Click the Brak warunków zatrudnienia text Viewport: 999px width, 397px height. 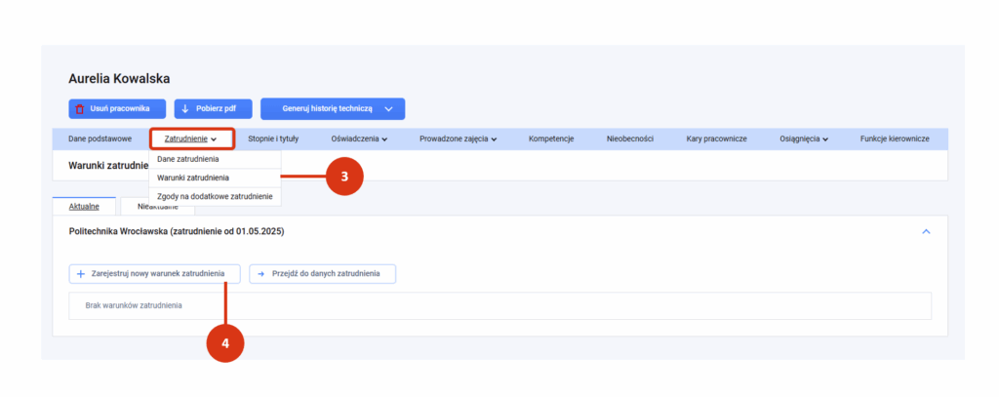tap(134, 306)
